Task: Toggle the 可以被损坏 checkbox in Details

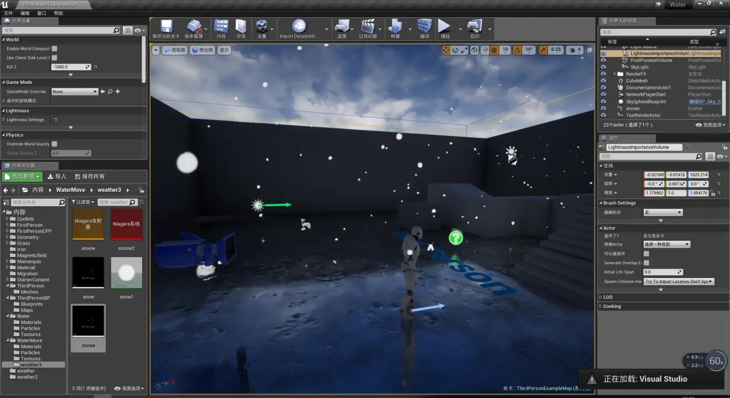Action: (x=646, y=254)
